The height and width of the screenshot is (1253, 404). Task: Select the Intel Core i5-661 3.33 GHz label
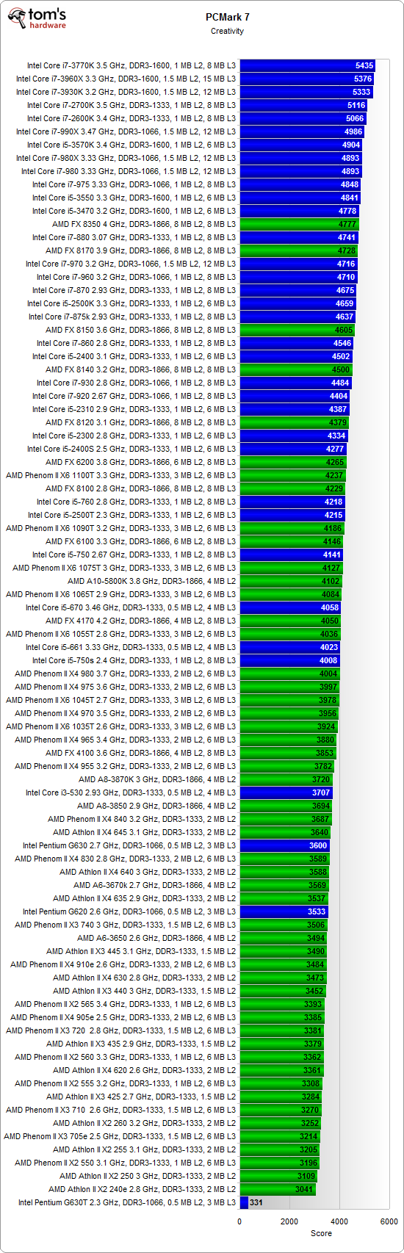click(131, 647)
